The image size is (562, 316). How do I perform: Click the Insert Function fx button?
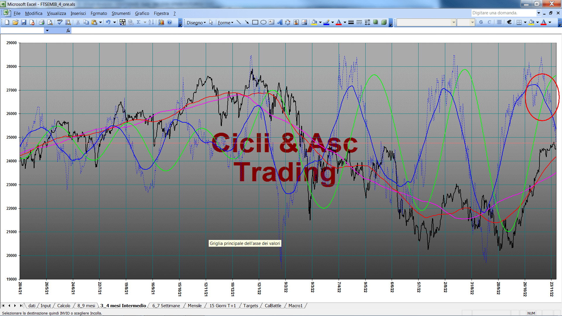(68, 30)
